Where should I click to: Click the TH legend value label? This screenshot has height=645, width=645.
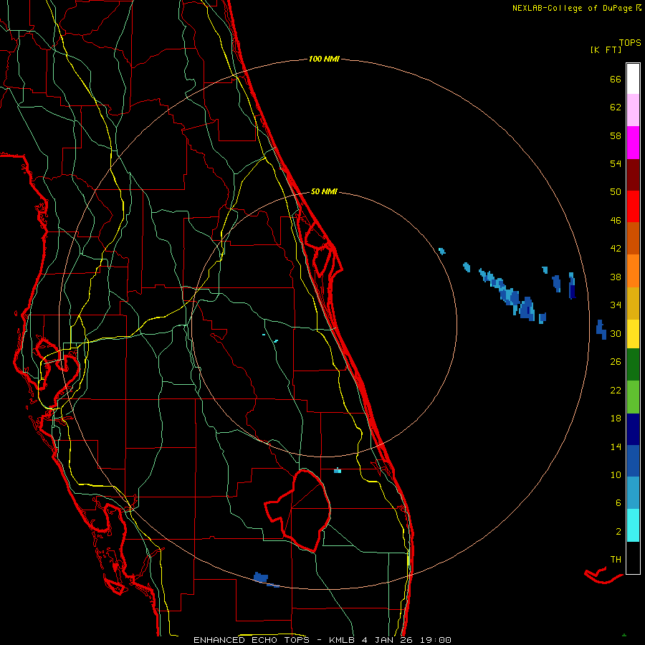616,560
